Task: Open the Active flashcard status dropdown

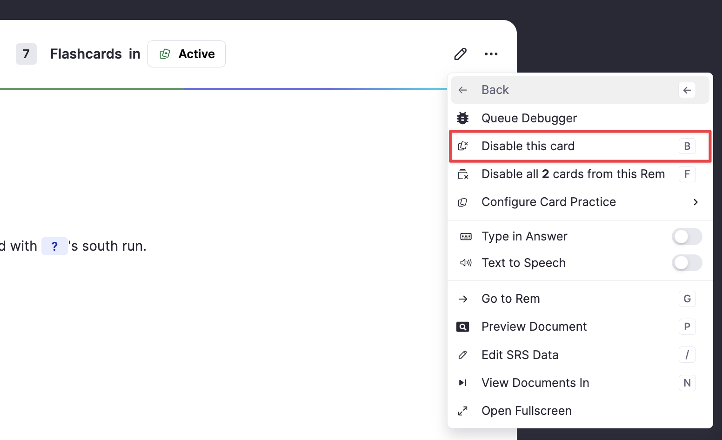Action: click(x=187, y=54)
